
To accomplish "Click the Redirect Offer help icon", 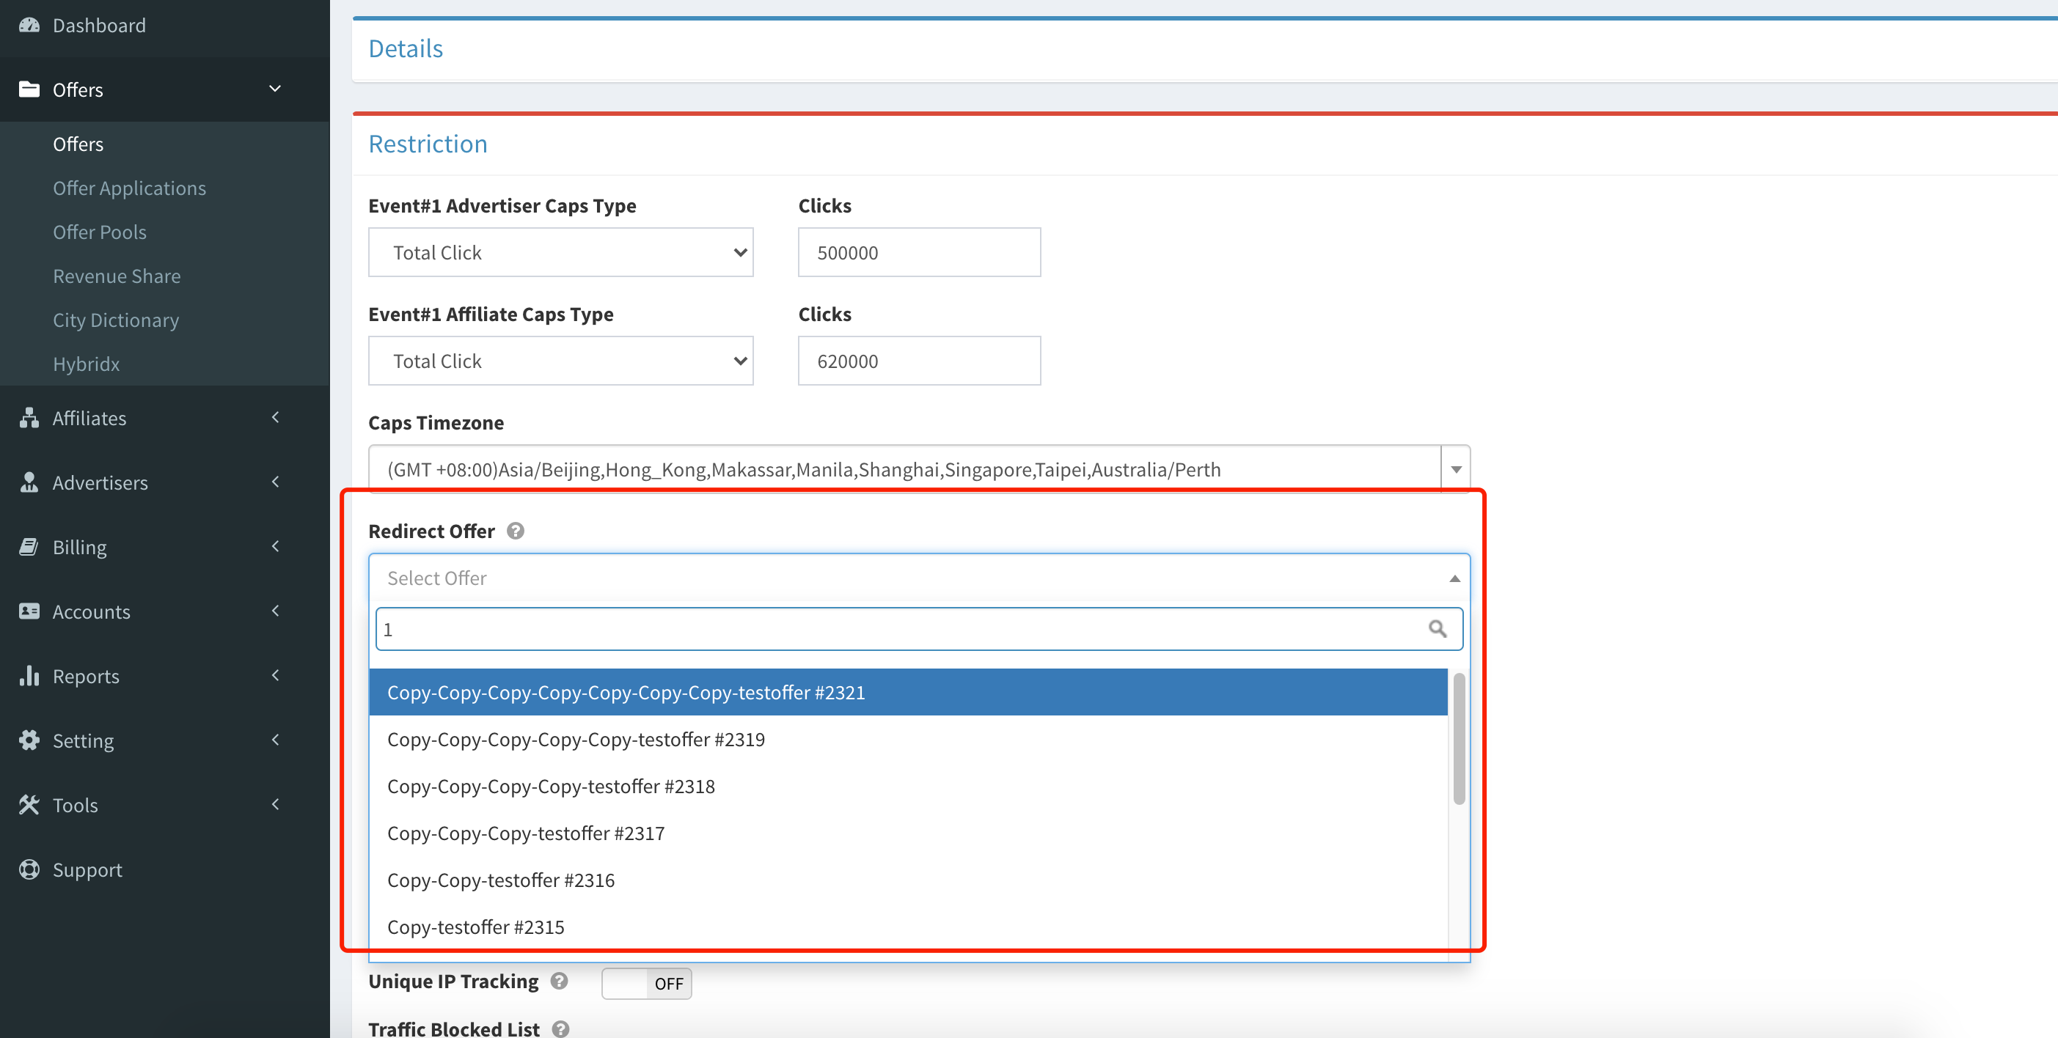I will (516, 531).
